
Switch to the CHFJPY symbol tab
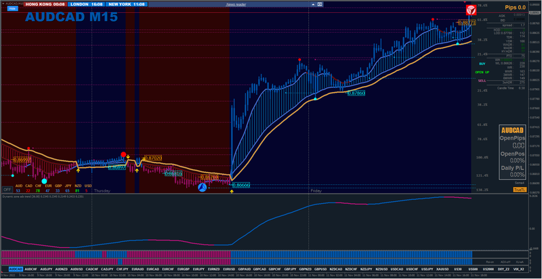point(123,269)
